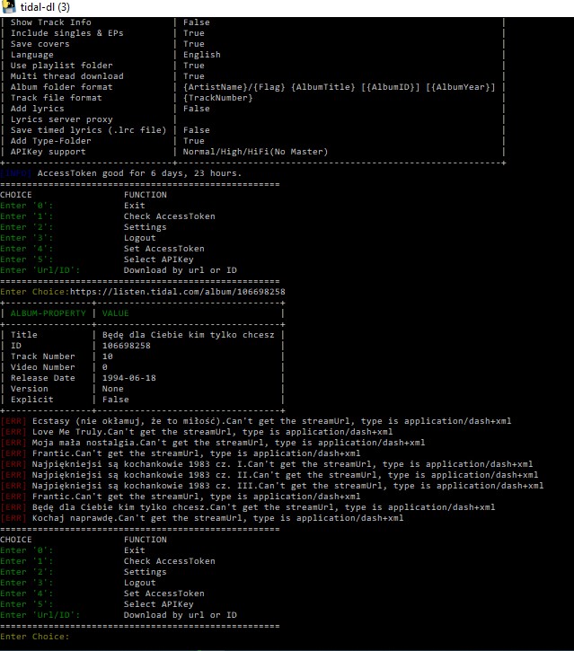Select the 'Video Number' property label

pos(43,367)
